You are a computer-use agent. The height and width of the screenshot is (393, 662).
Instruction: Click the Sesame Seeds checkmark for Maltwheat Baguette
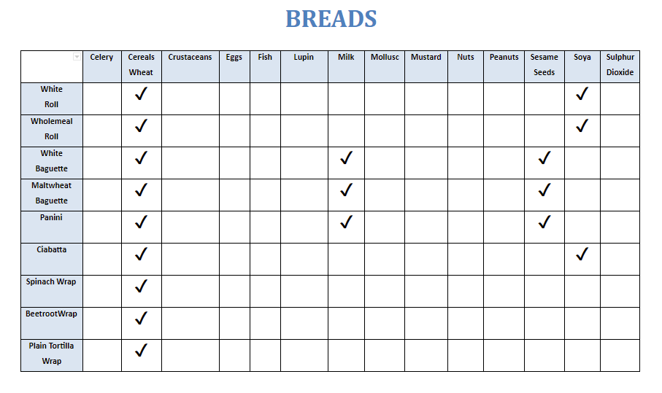pyautogui.click(x=544, y=190)
